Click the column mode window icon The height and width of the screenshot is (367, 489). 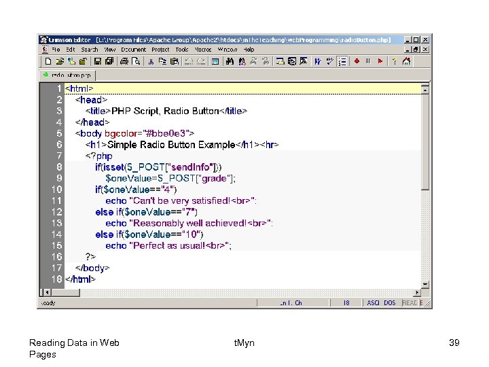tap(215, 61)
